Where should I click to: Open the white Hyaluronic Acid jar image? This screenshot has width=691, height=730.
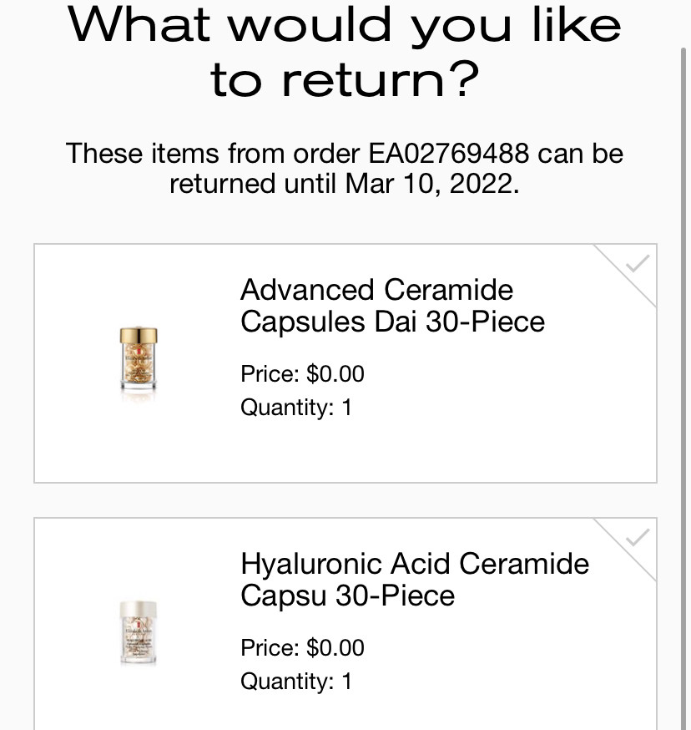[139, 632]
